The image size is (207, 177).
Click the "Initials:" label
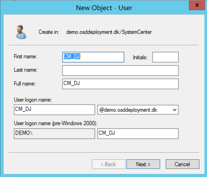coord(140,57)
